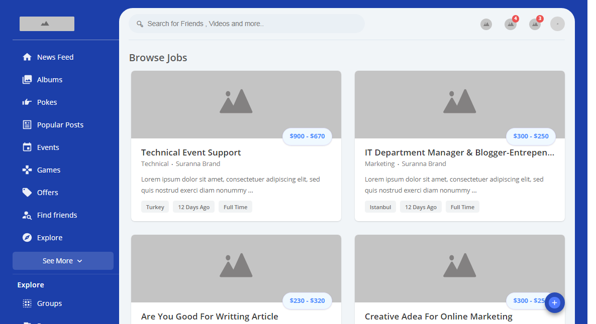Screen dimensions: 596x324
Task: Click the $900 - $670 salary badge
Action: [x=307, y=136]
